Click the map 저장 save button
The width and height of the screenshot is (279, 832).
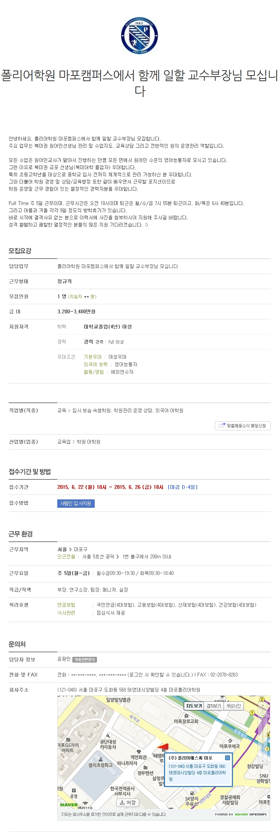click(x=127, y=803)
